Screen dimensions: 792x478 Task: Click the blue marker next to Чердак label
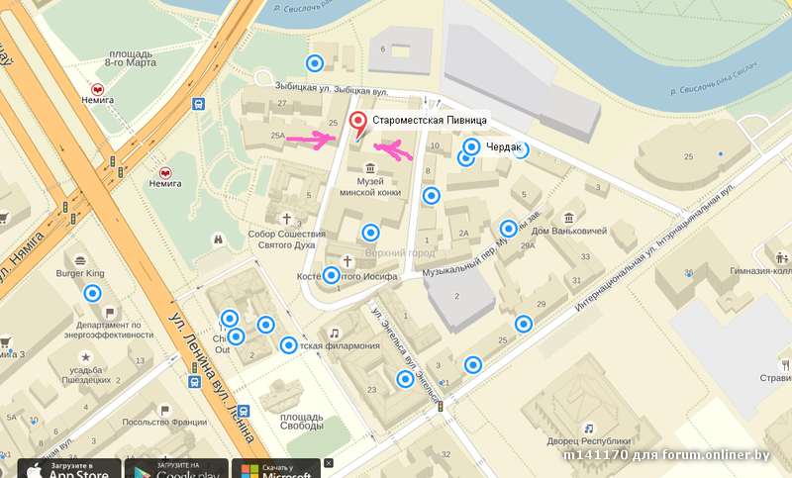(471, 146)
